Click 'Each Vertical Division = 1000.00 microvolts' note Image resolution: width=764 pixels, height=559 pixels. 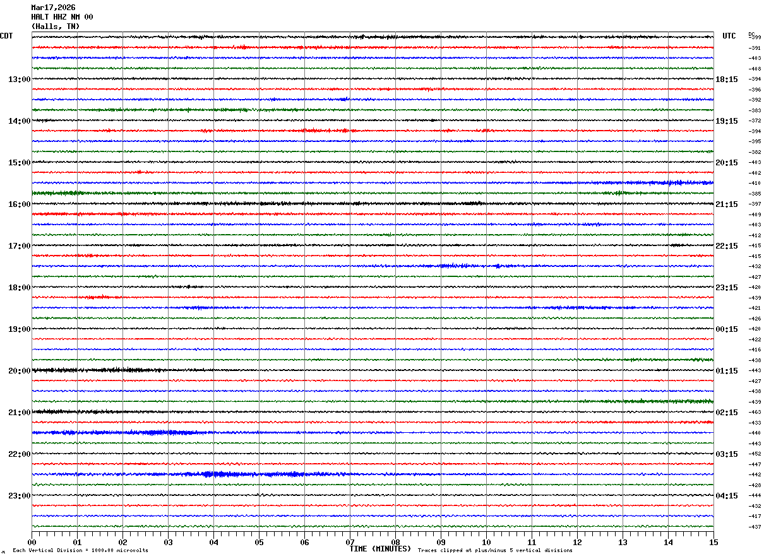80,551
